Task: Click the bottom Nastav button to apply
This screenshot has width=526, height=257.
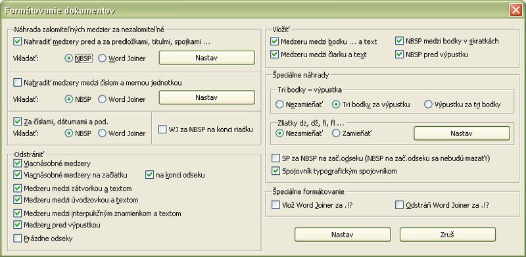Action: tap(343, 235)
